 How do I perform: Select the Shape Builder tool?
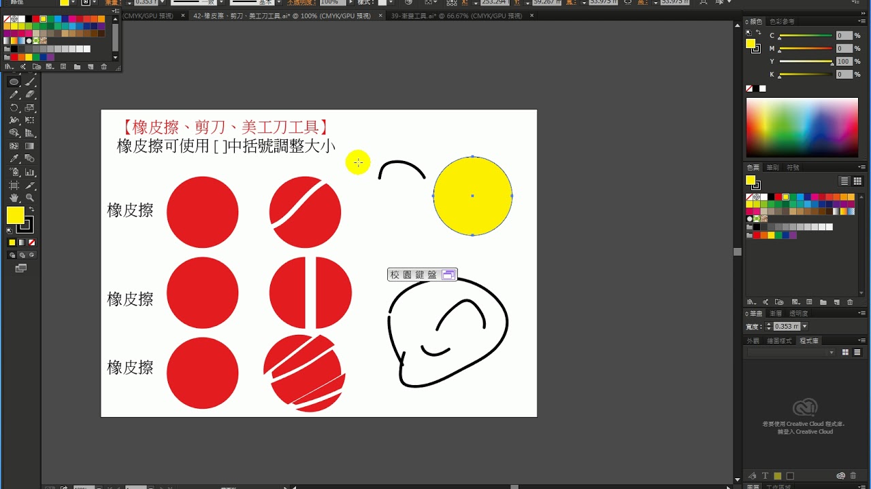pos(14,133)
